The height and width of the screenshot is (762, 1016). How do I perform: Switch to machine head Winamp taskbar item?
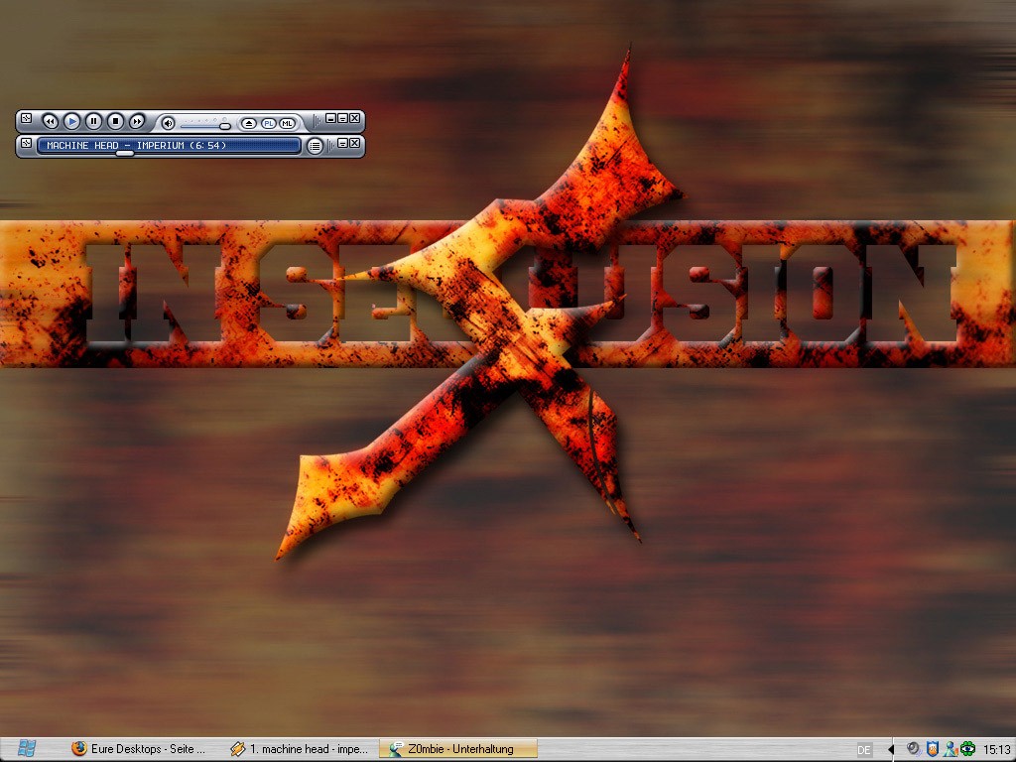[300, 749]
